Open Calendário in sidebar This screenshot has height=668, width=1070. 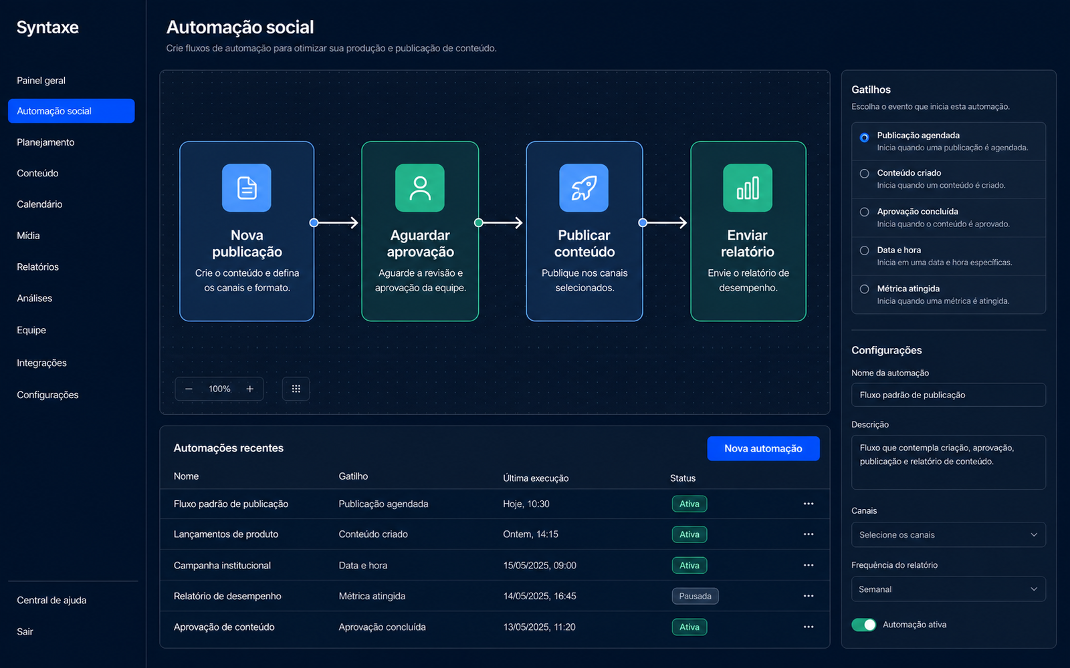tap(39, 204)
